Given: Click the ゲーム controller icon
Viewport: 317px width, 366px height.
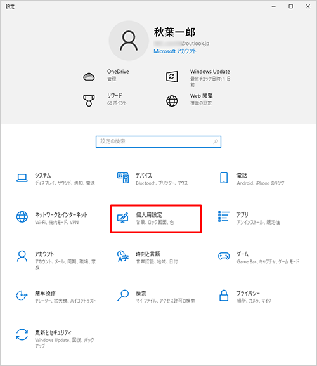Looking at the screenshot, I should pyautogui.click(x=224, y=256).
